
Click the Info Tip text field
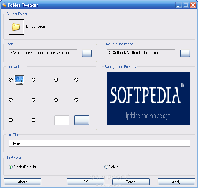[99, 143]
